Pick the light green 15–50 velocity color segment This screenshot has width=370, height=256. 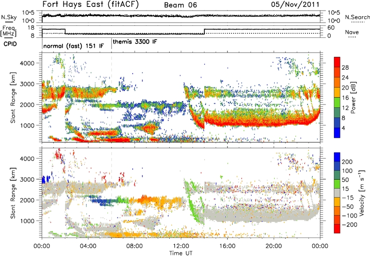coord(337,184)
